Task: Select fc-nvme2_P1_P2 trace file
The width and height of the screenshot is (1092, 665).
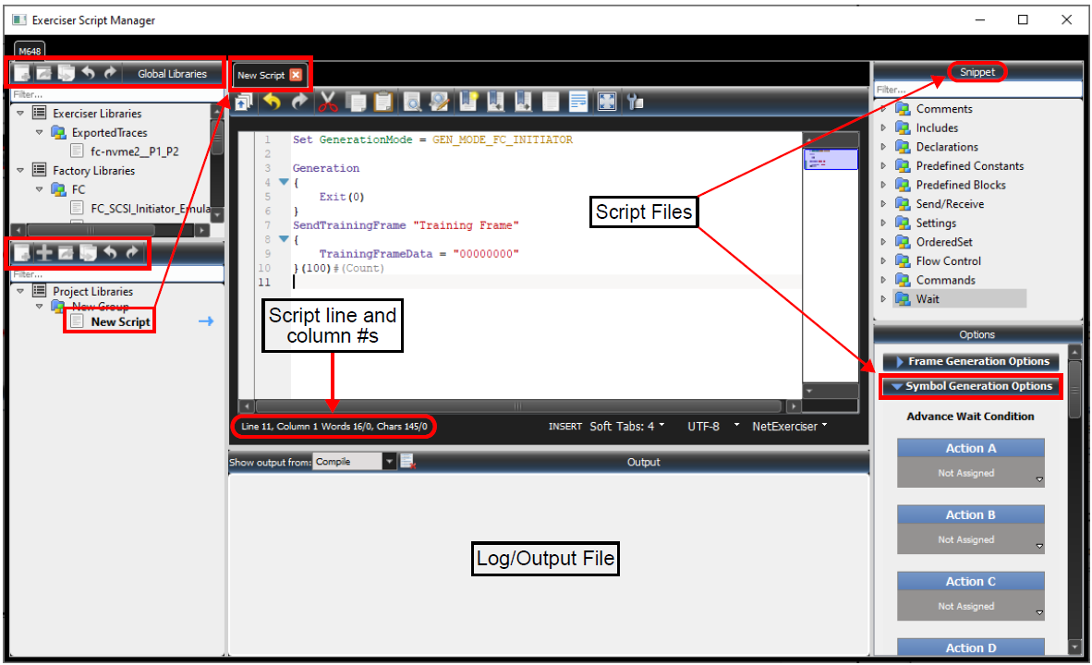Action: (x=134, y=151)
